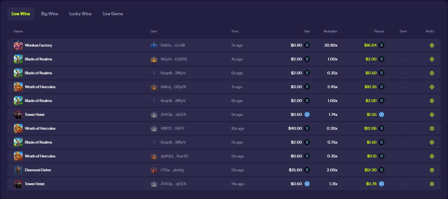Open the Diamond Delve game link

click(38, 170)
